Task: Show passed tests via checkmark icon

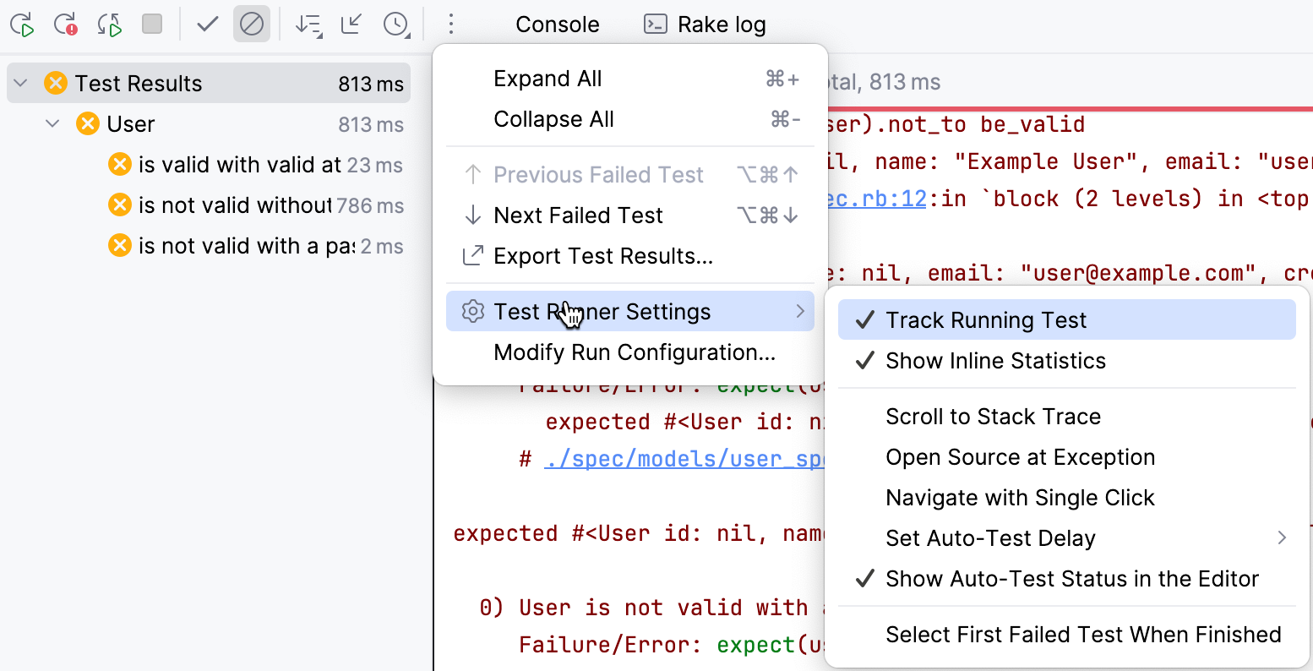Action: coord(206,25)
